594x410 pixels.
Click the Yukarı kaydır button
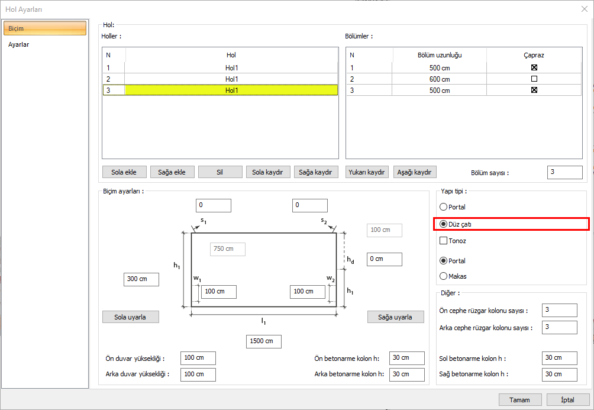(367, 172)
